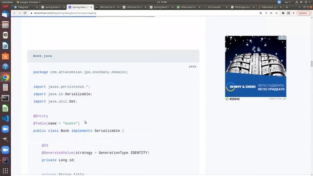Bookmark this page with the star
313x176 pixels.
coord(276,13)
